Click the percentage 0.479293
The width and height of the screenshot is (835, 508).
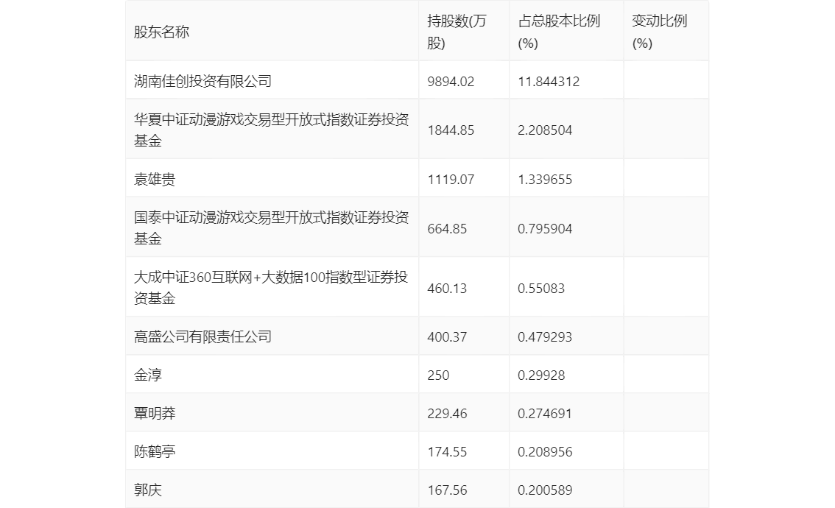click(x=545, y=337)
